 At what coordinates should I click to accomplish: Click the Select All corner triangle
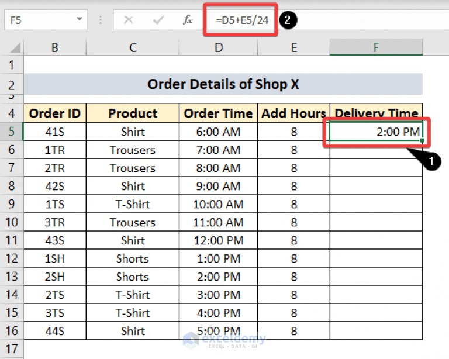click(x=15, y=47)
